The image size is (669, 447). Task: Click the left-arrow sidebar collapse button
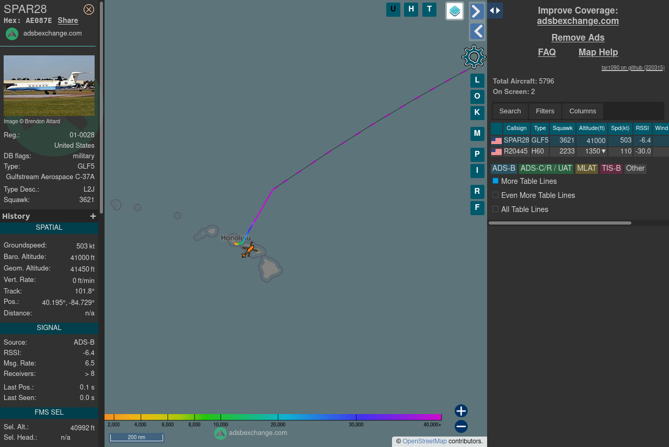(477, 31)
